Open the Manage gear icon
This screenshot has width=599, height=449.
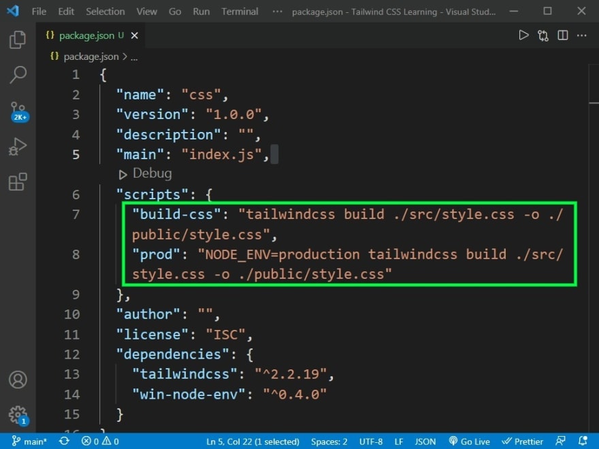[18, 416]
